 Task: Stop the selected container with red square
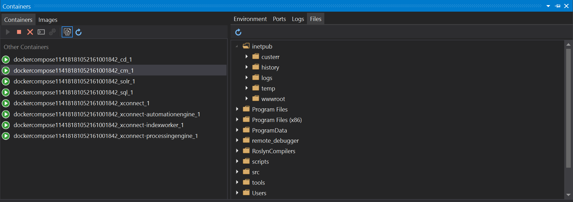(x=19, y=32)
